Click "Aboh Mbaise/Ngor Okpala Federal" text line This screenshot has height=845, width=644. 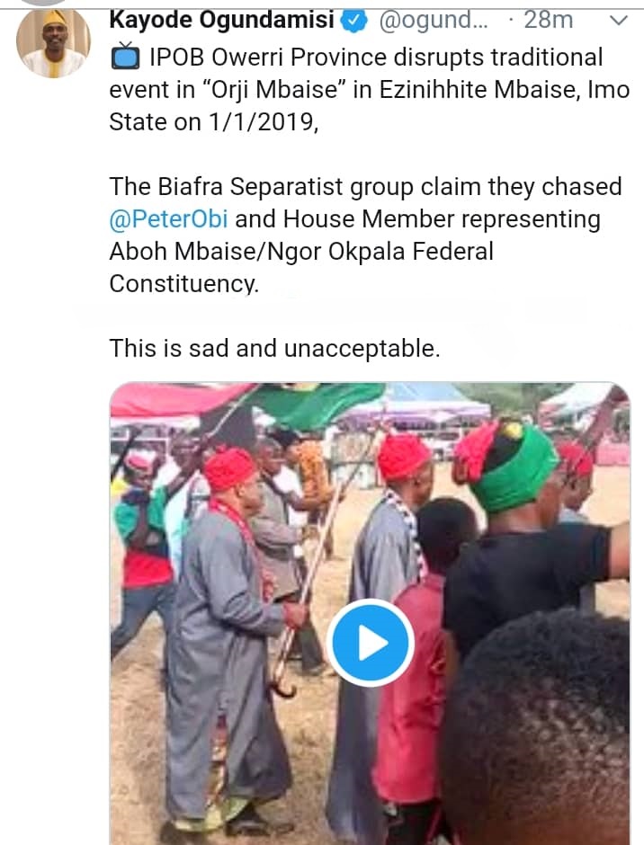click(301, 252)
